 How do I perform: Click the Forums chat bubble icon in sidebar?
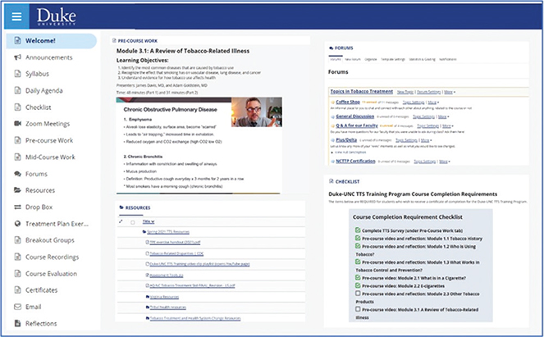tap(18, 174)
